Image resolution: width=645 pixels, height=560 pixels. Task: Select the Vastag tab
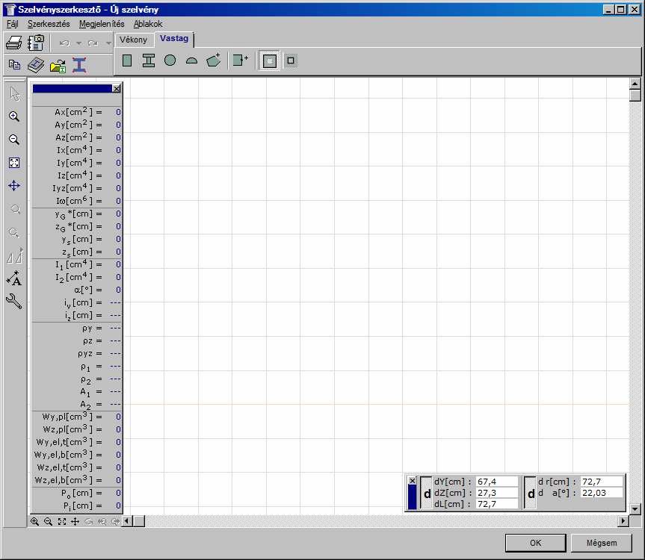point(174,38)
